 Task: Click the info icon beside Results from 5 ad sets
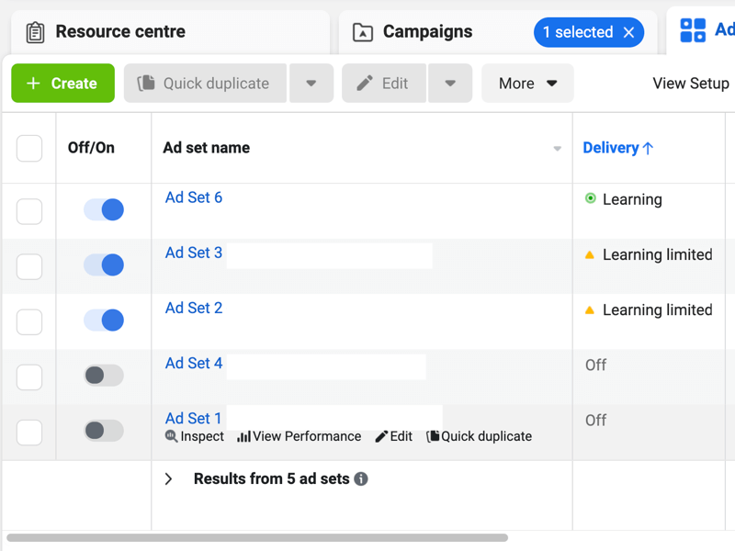click(x=361, y=479)
